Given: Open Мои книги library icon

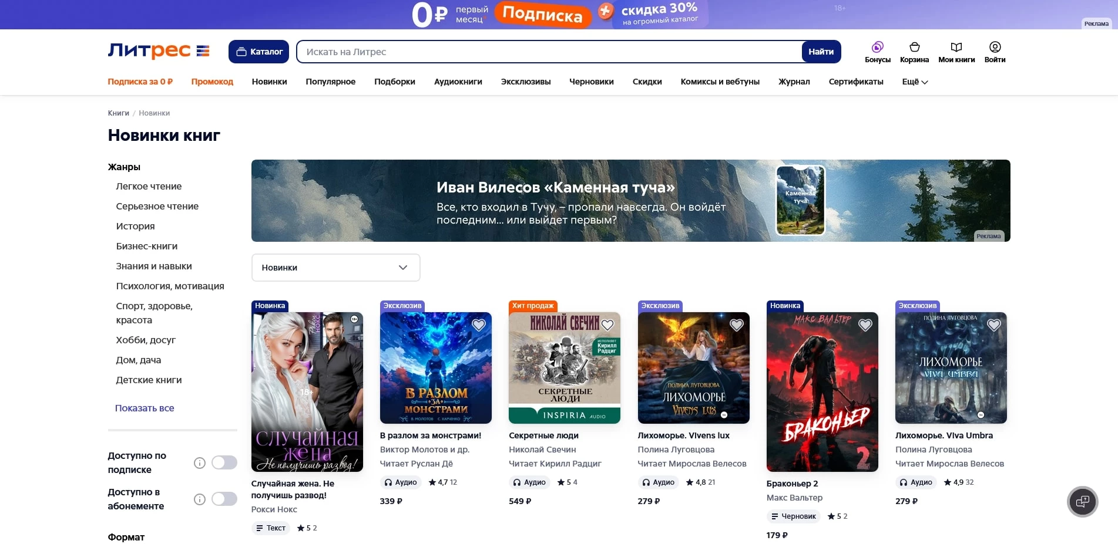Looking at the screenshot, I should [956, 48].
